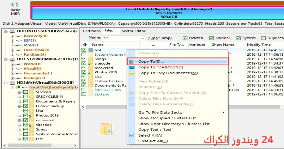
Task: Toggle the Normal filter checkbox
Action: point(211,38)
